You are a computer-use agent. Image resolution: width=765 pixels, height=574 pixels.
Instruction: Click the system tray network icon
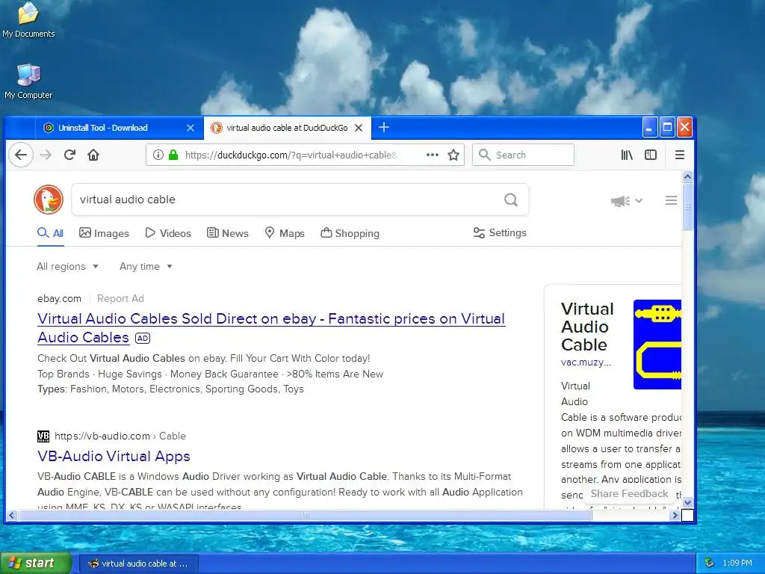710,563
